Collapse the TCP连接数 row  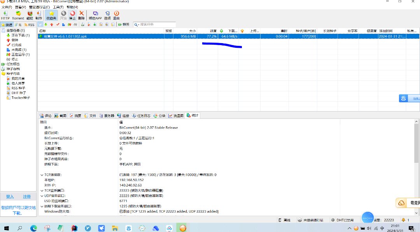(42, 175)
